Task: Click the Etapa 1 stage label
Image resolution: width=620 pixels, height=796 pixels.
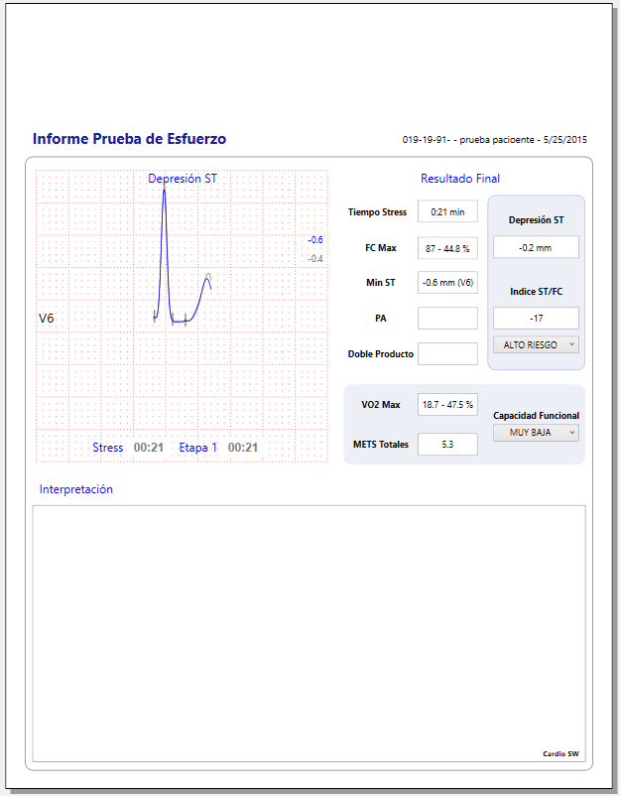Action: coord(197,448)
